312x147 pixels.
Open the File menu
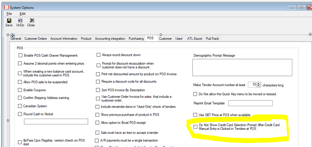click(x=9, y=14)
